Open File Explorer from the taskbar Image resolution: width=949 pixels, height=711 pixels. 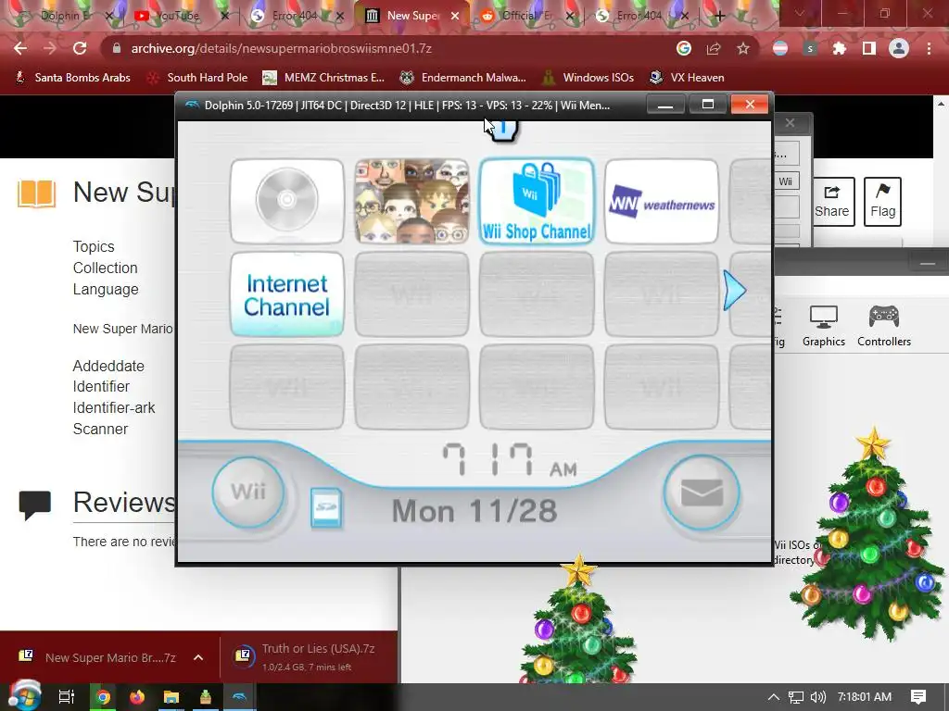(171, 697)
